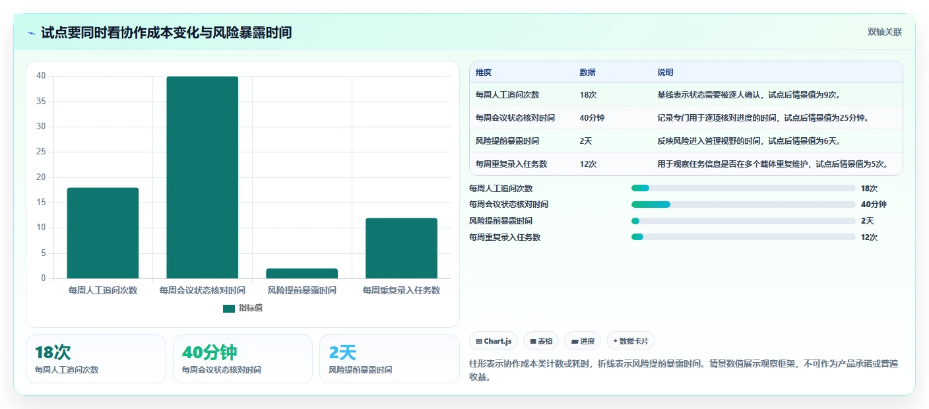Open the 2天 风险提前暴露时间 data card
The height and width of the screenshot is (409, 929).
click(389, 359)
